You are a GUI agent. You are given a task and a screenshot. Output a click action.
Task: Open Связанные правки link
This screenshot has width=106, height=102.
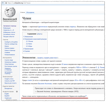click(x=11, y=62)
